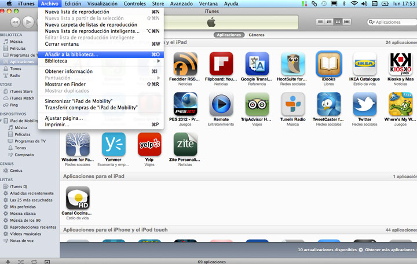Switch to grid view in toolbar

338,22
